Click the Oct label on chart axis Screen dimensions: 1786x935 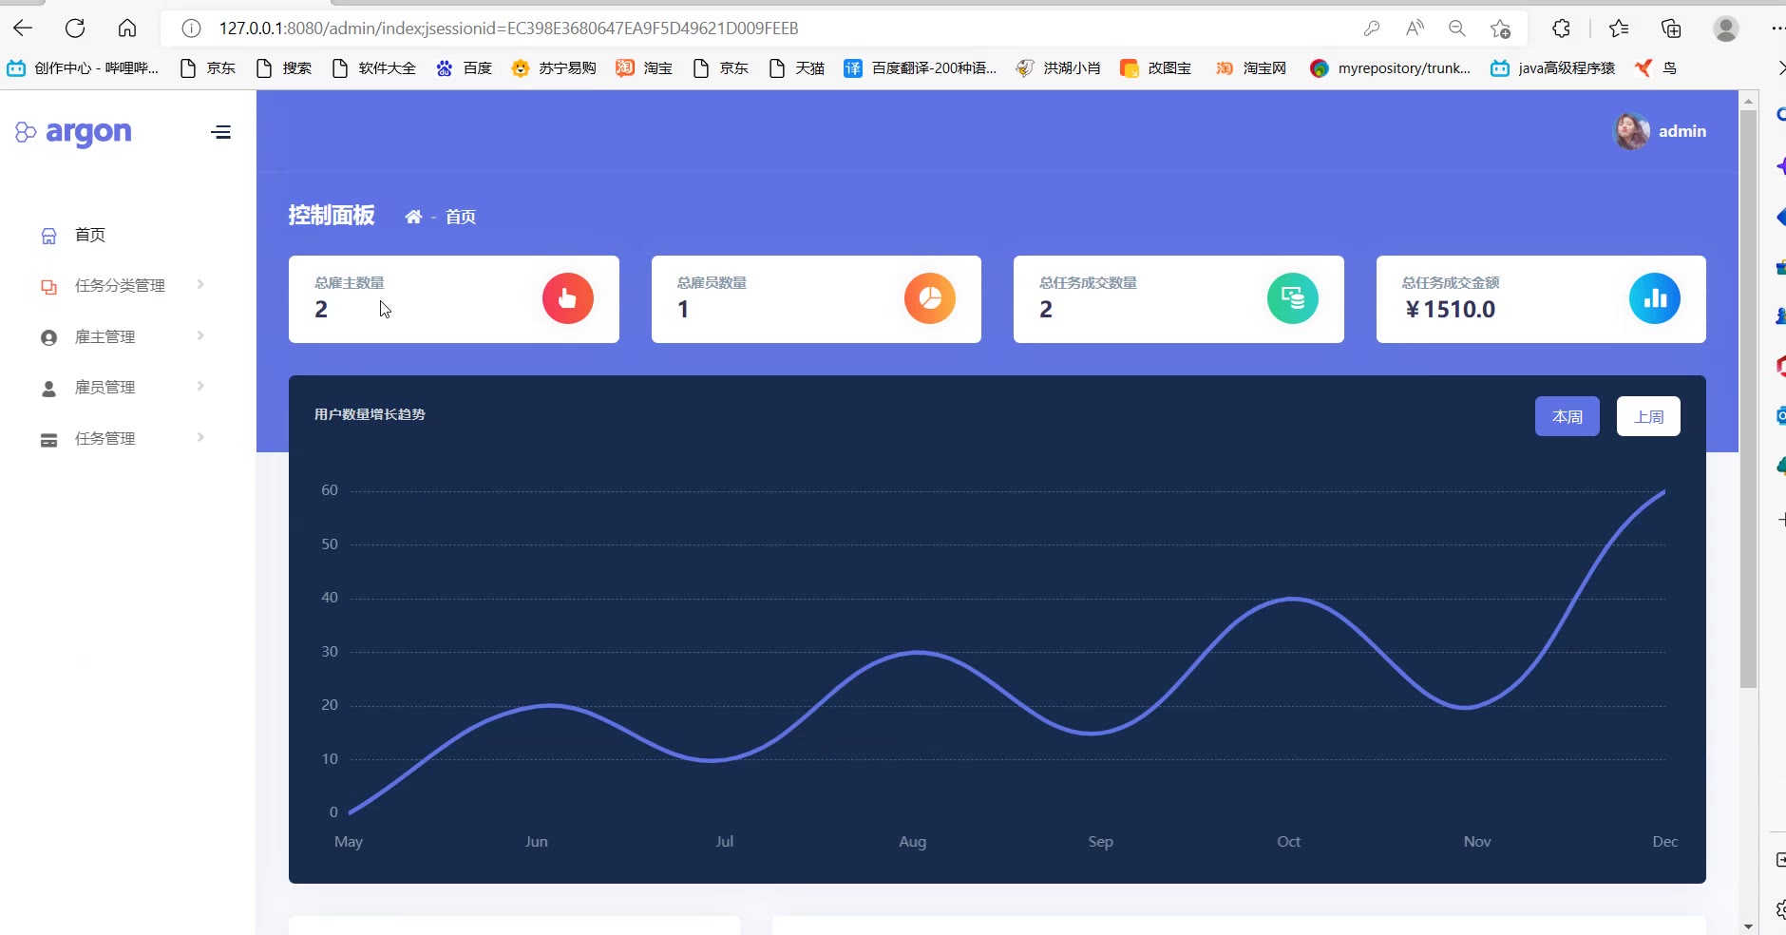pos(1288,842)
